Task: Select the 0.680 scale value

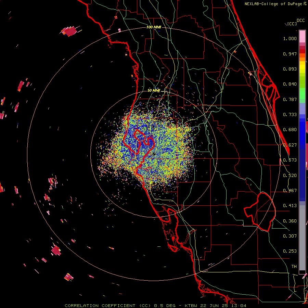Action: click(x=290, y=130)
